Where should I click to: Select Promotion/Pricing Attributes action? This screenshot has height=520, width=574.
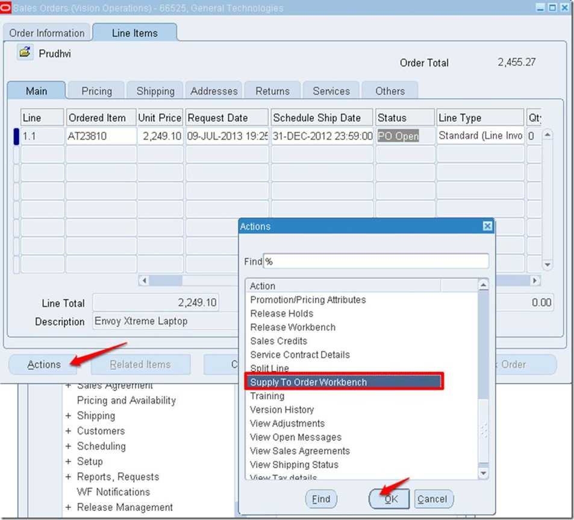(x=308, y=300)
